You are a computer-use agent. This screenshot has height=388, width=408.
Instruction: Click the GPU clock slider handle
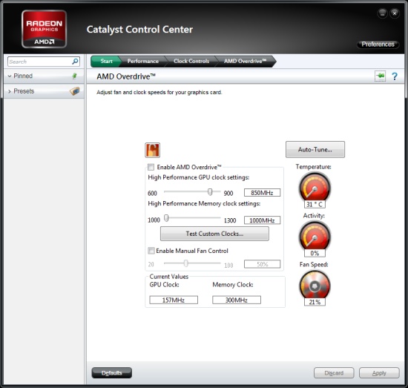click(x=210, y=192)
